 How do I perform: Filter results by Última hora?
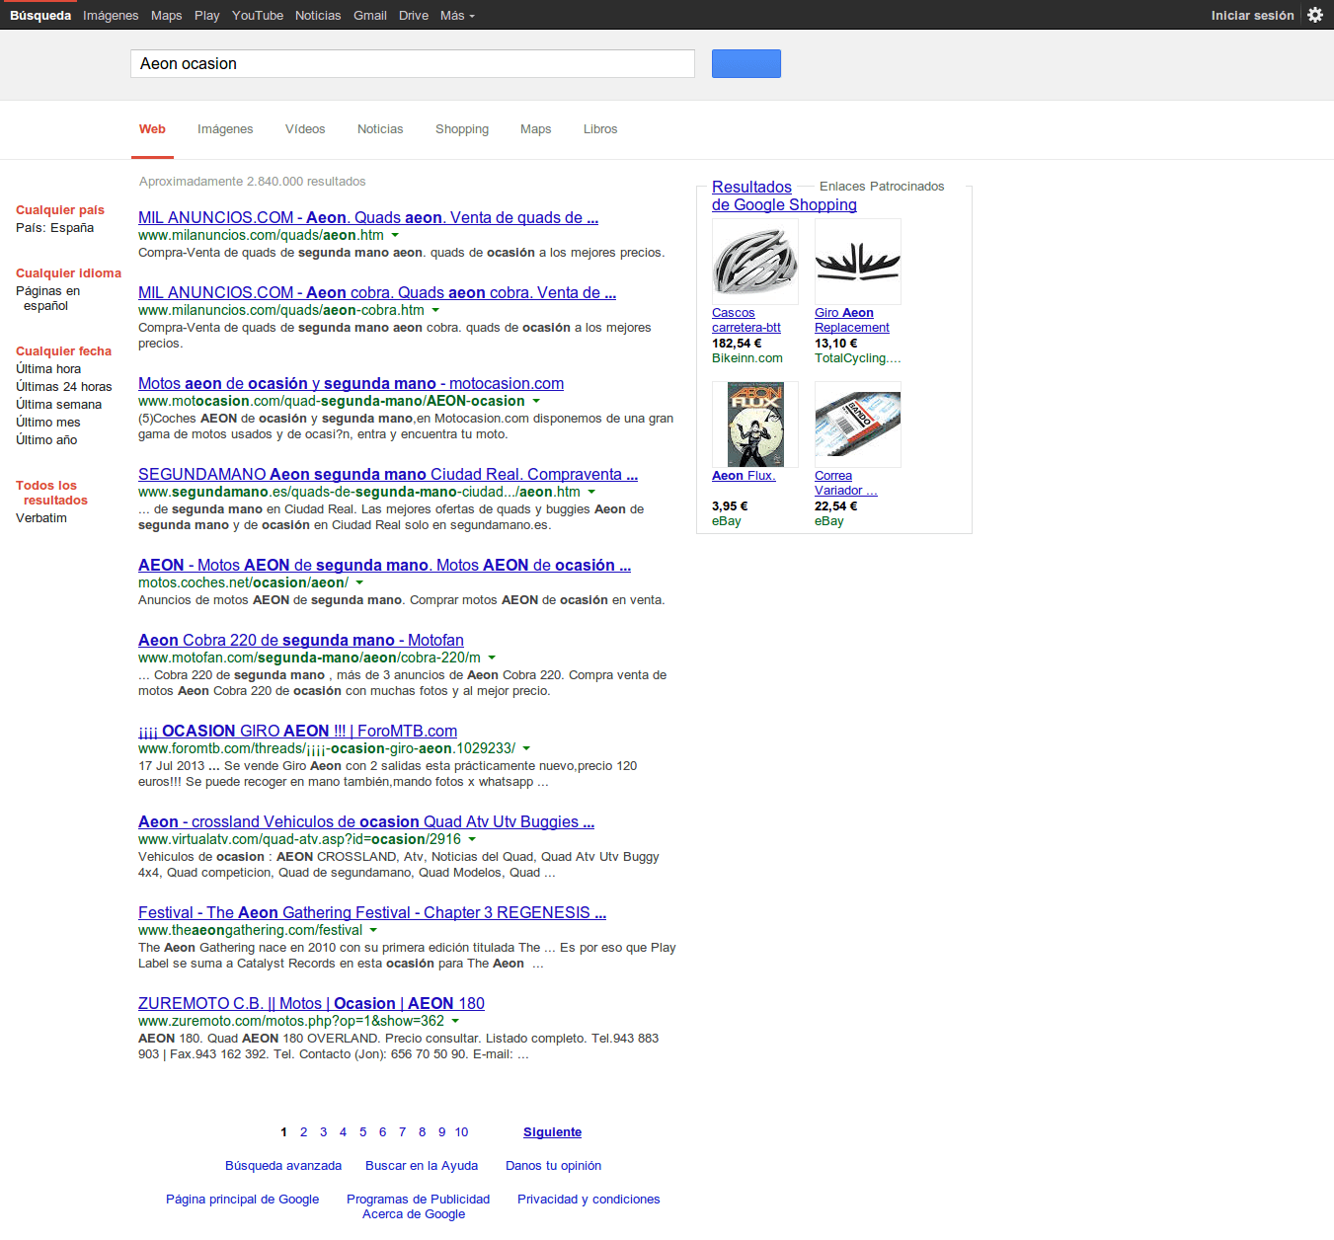click(x=48, y=369)
